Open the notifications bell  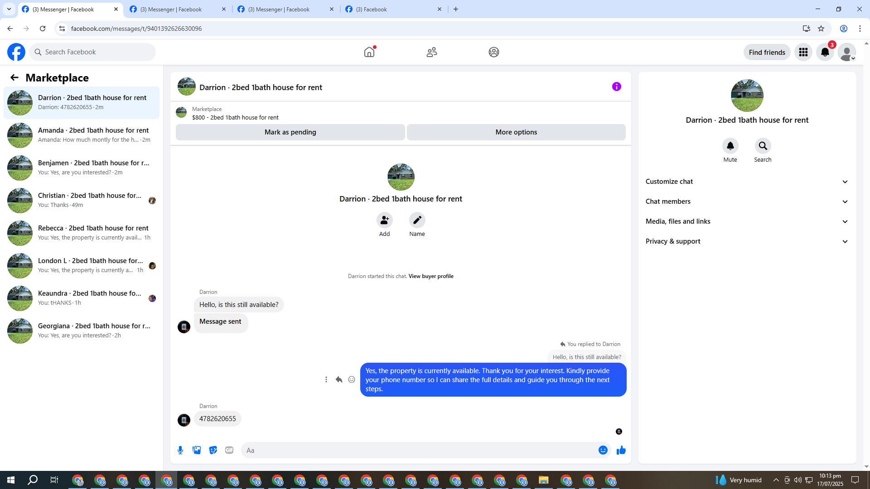825,52
